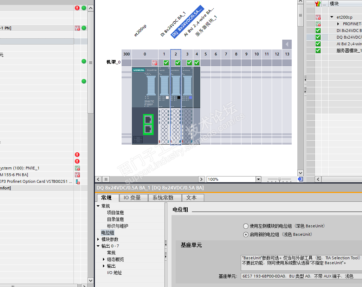The width and height of the screenshot is (362, 287).
Task: Select 启用新的电位组 (浅色 BaseUnit) radio option
Action: coord(246,234)
